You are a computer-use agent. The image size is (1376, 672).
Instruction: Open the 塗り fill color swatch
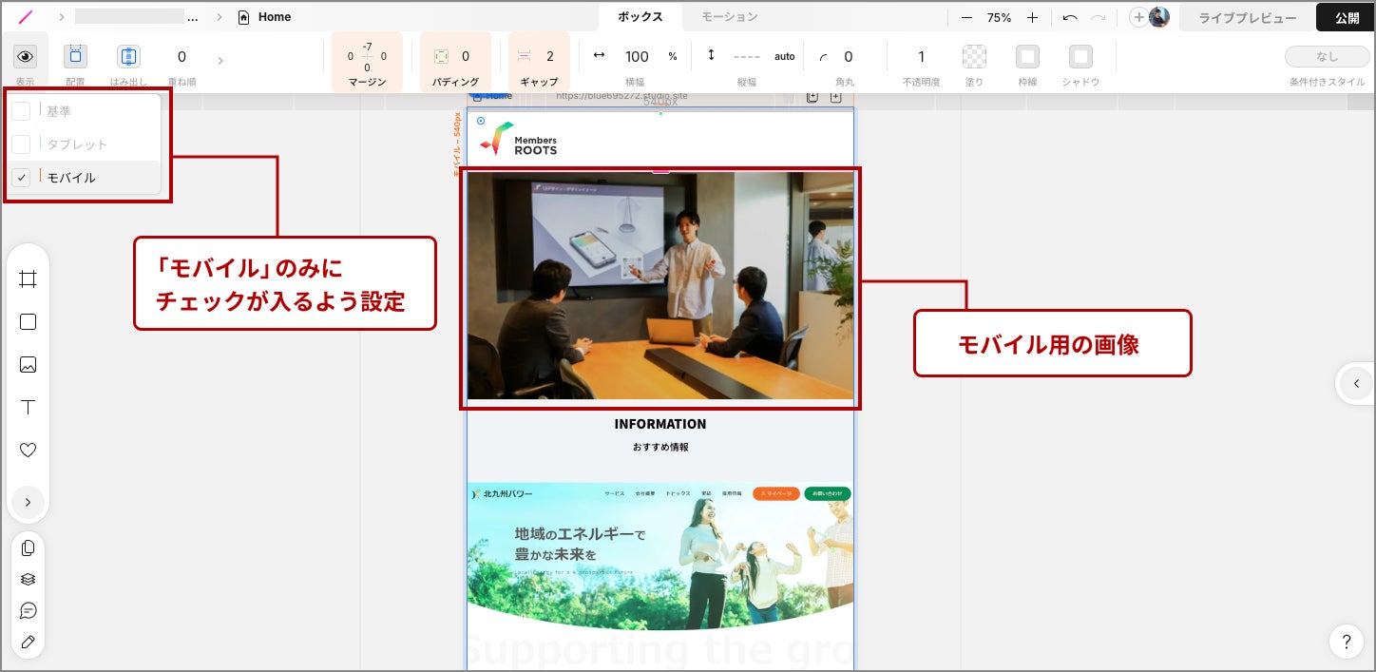(x=974, y=57)
